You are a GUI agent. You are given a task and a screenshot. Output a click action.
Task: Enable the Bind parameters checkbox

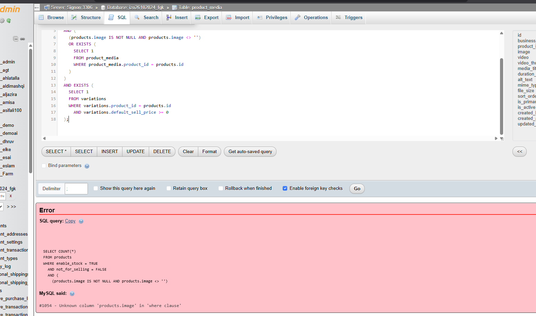(x=44, y=166)
